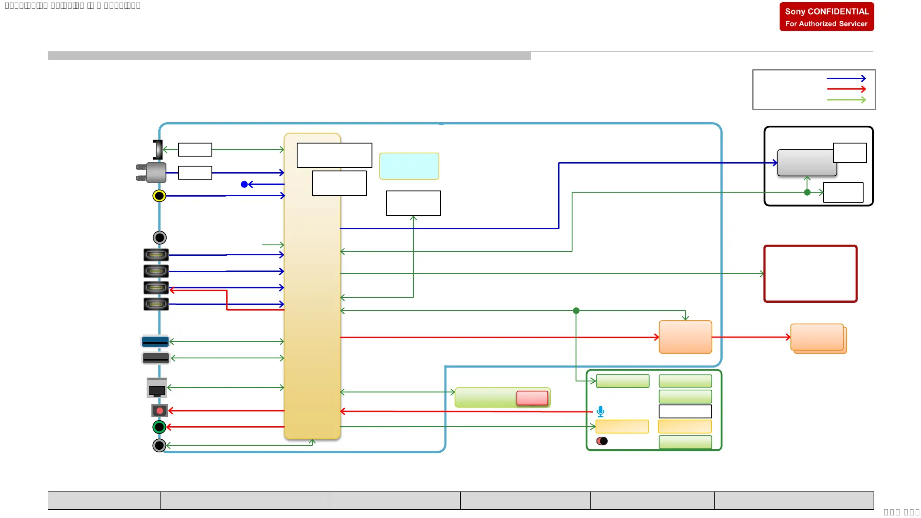Toggle the red and black switch icon
The width and height of the screenshot is (921, 518).
coord(602,441)
